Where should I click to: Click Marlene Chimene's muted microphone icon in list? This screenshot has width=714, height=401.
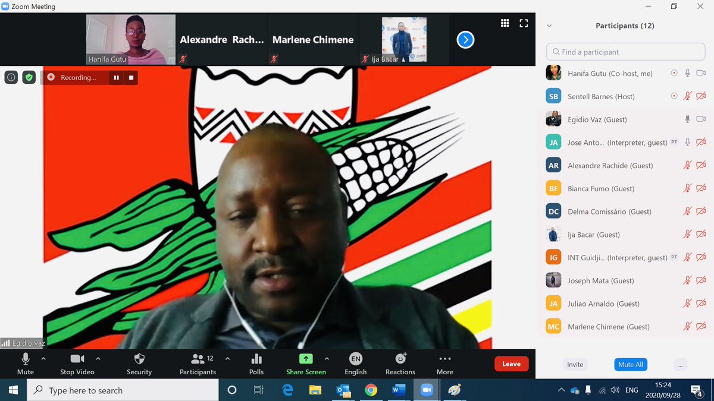pyautogui.click(x=687, y=327)
